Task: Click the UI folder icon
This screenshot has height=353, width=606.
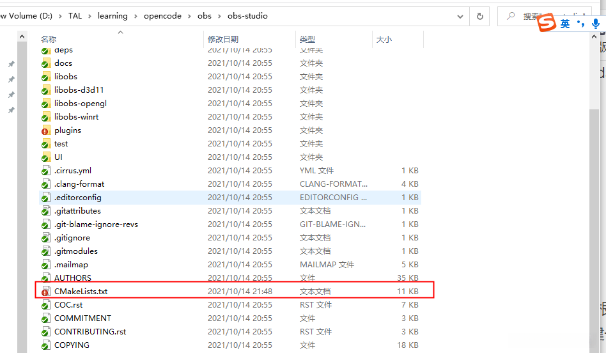Action: 46,157
